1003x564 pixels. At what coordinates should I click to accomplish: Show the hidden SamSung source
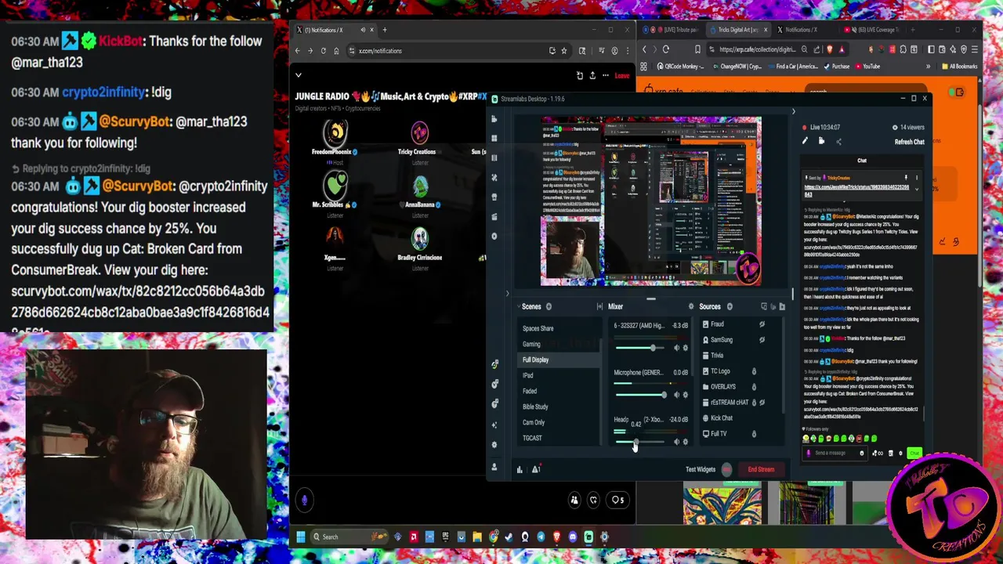tap(762, 340)
